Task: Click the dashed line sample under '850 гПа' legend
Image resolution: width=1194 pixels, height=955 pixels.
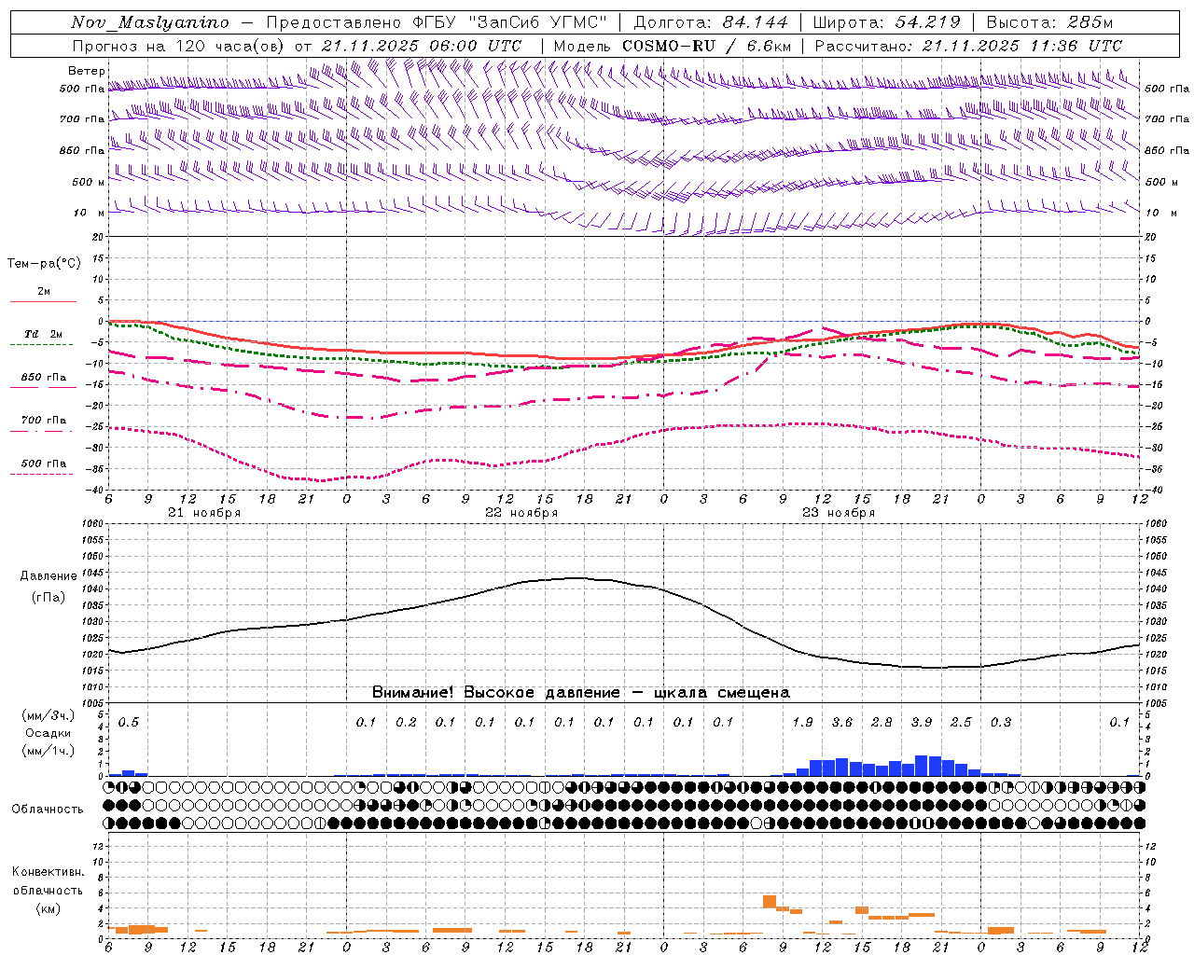Action: coord(42,388)
